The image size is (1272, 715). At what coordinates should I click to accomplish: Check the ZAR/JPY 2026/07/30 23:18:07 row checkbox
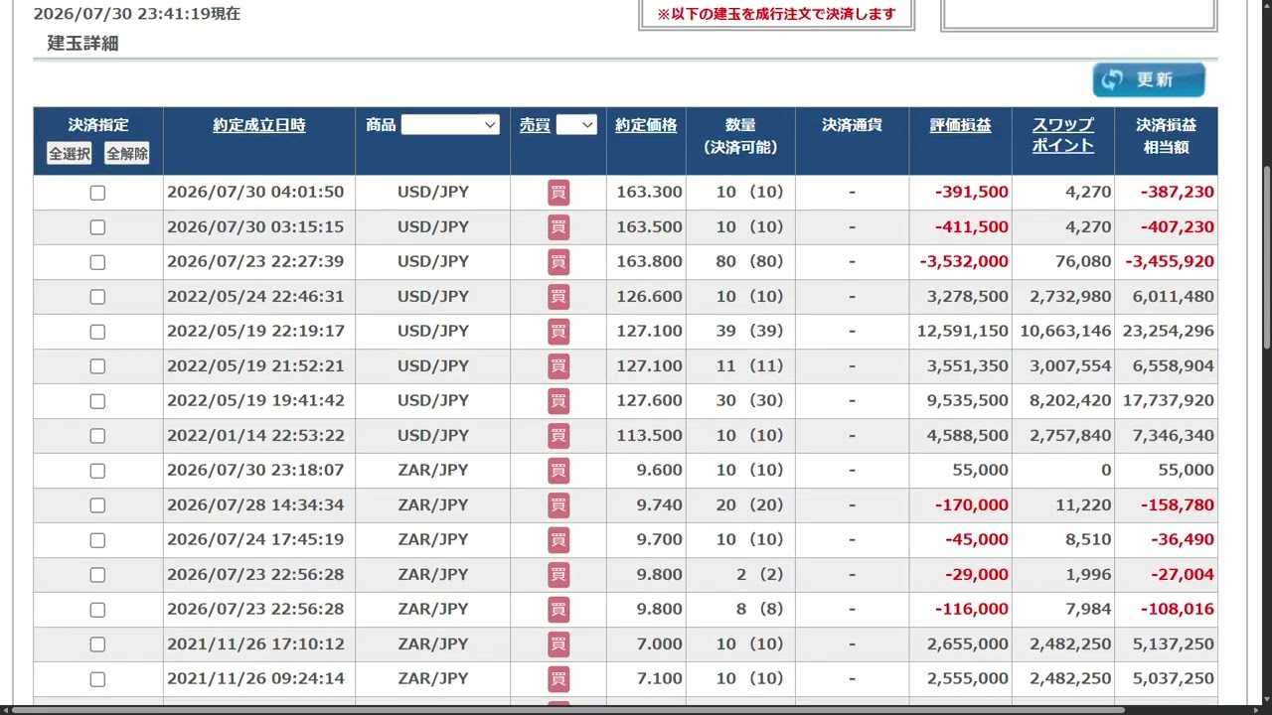click(97, 471)
